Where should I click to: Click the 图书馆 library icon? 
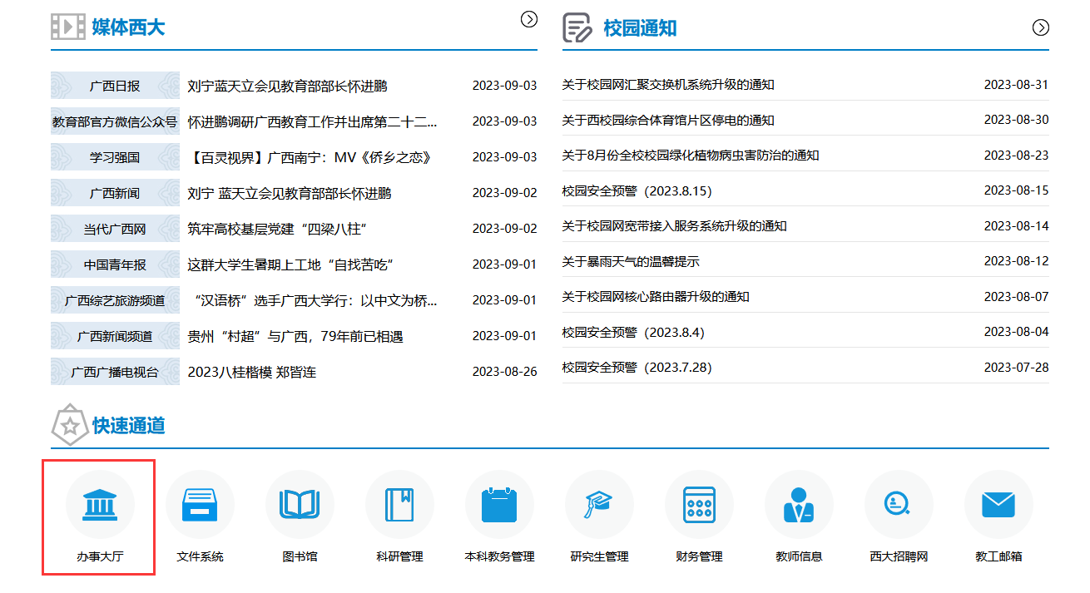tap(300, 505)
